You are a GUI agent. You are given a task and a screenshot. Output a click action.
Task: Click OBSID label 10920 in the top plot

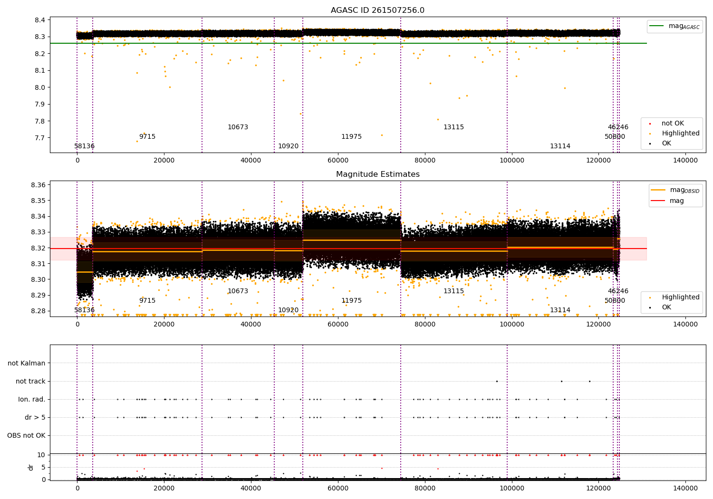click(288, 146)
